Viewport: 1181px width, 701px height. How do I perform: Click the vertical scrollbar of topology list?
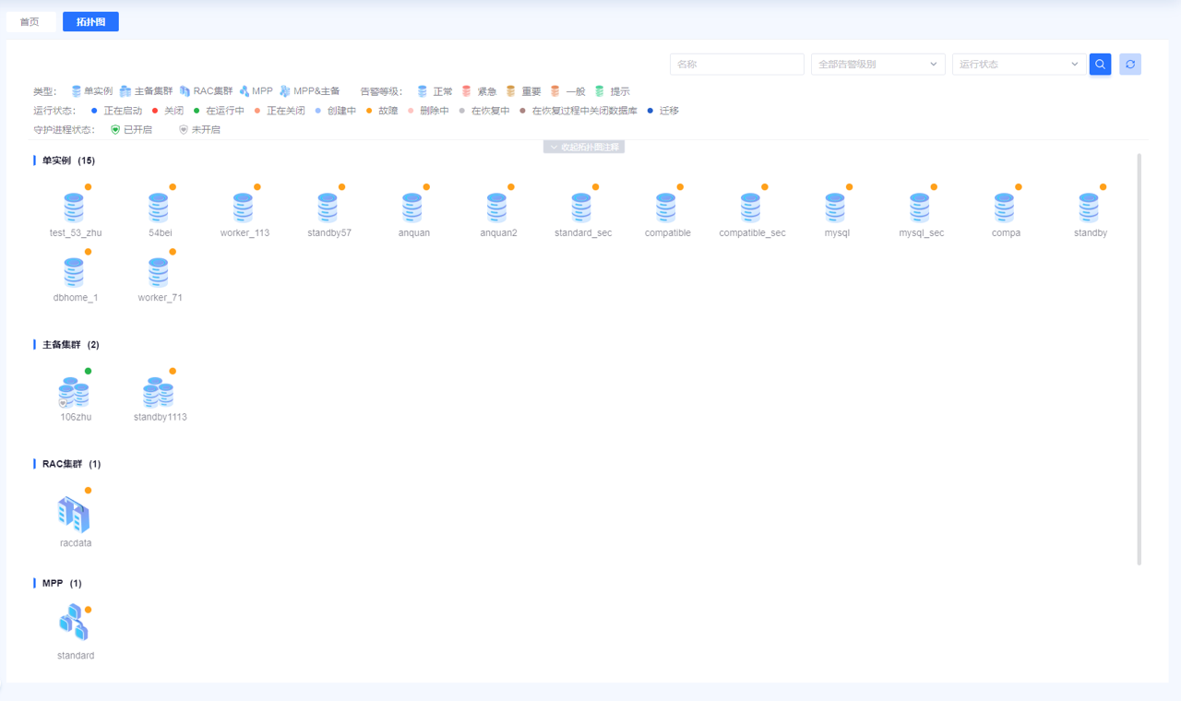tap(1139, 358)
